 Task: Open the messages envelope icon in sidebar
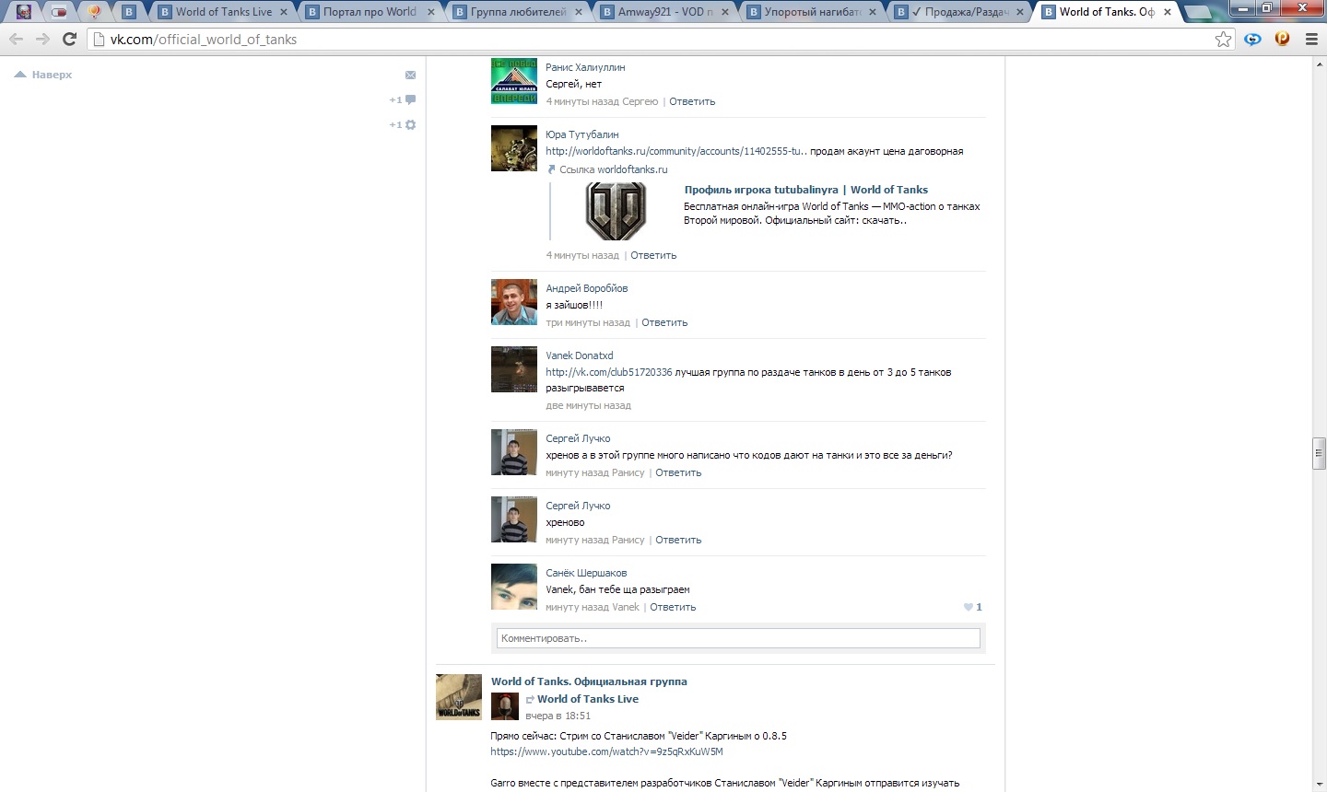[x=410, y=75]
